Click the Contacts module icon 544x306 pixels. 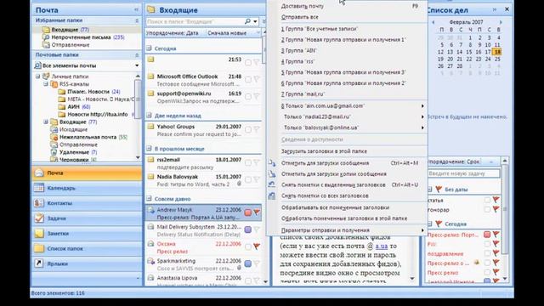coord(39,203)
